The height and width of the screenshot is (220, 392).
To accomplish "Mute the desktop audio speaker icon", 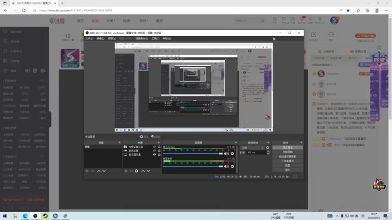I will [x=226, y=166].
